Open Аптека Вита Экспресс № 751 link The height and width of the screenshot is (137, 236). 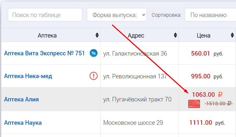coord(44,53)
